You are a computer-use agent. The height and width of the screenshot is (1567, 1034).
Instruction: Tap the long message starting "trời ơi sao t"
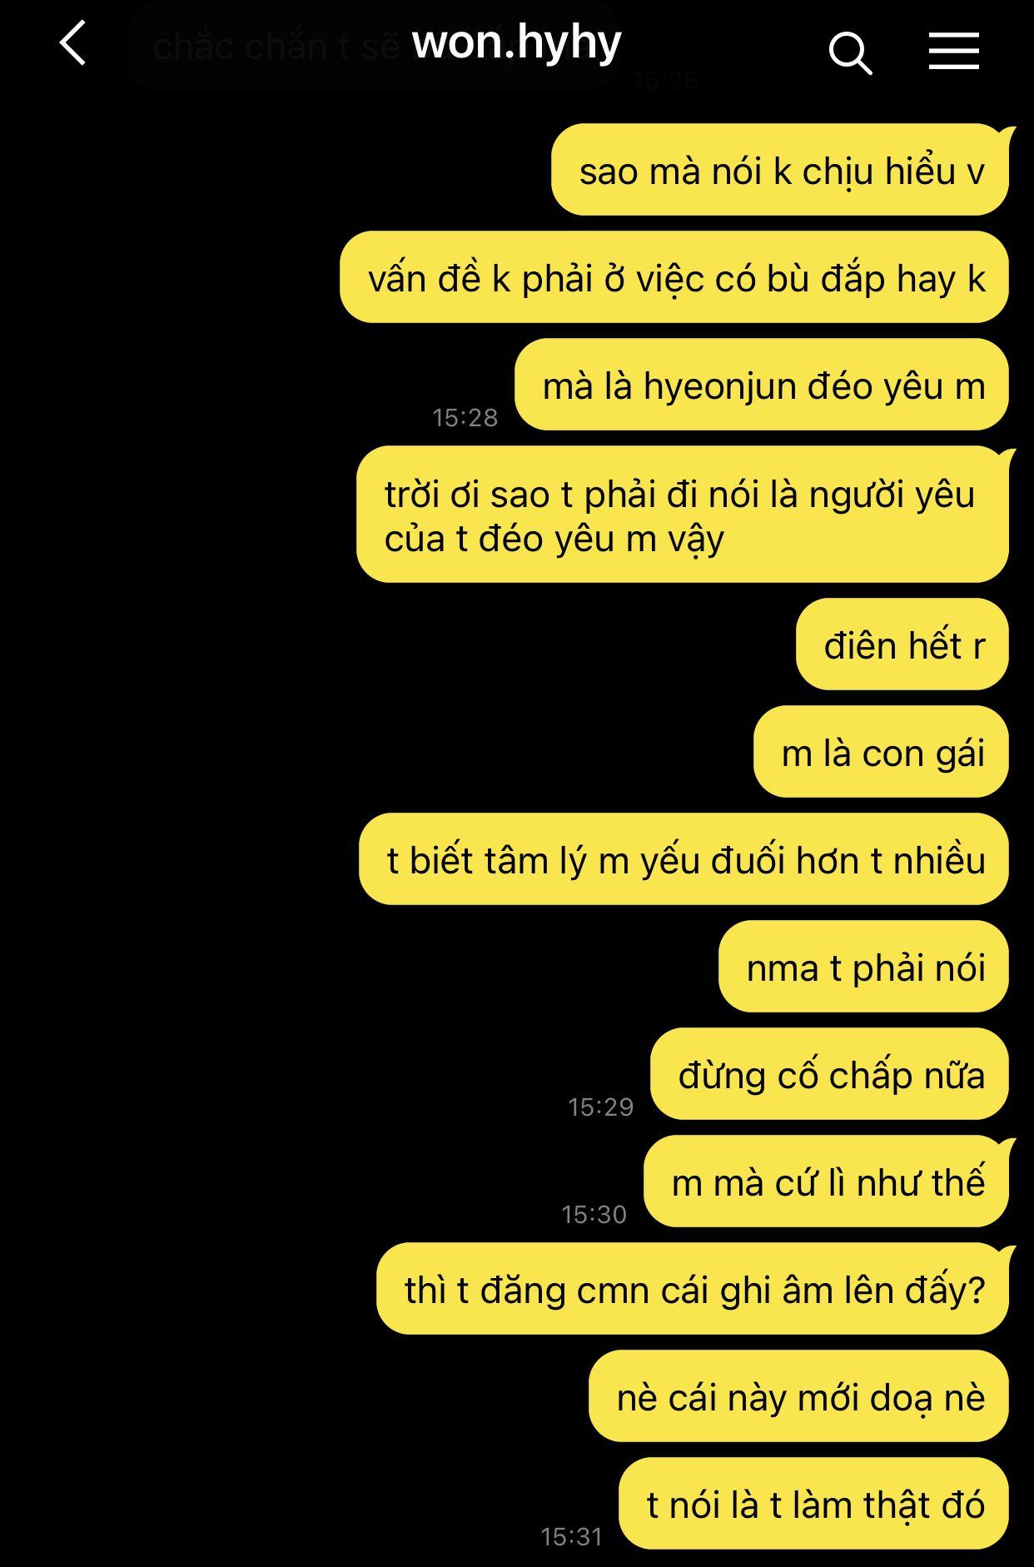[683, 515]
